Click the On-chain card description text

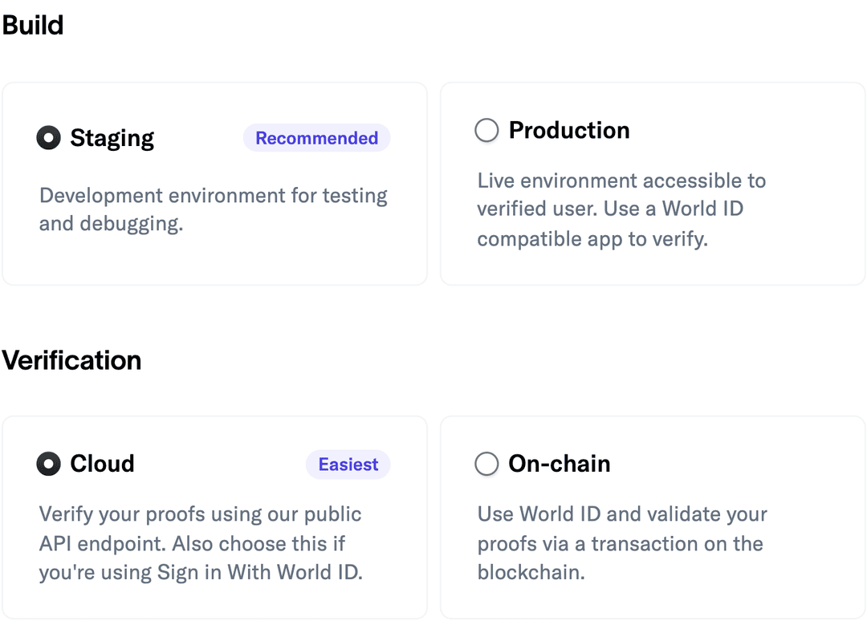(x=622, y=543)
